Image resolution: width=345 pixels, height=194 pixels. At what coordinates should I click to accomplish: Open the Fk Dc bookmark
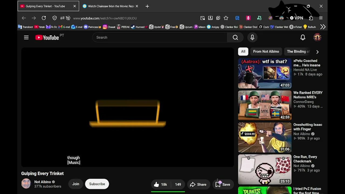point(52,27)
